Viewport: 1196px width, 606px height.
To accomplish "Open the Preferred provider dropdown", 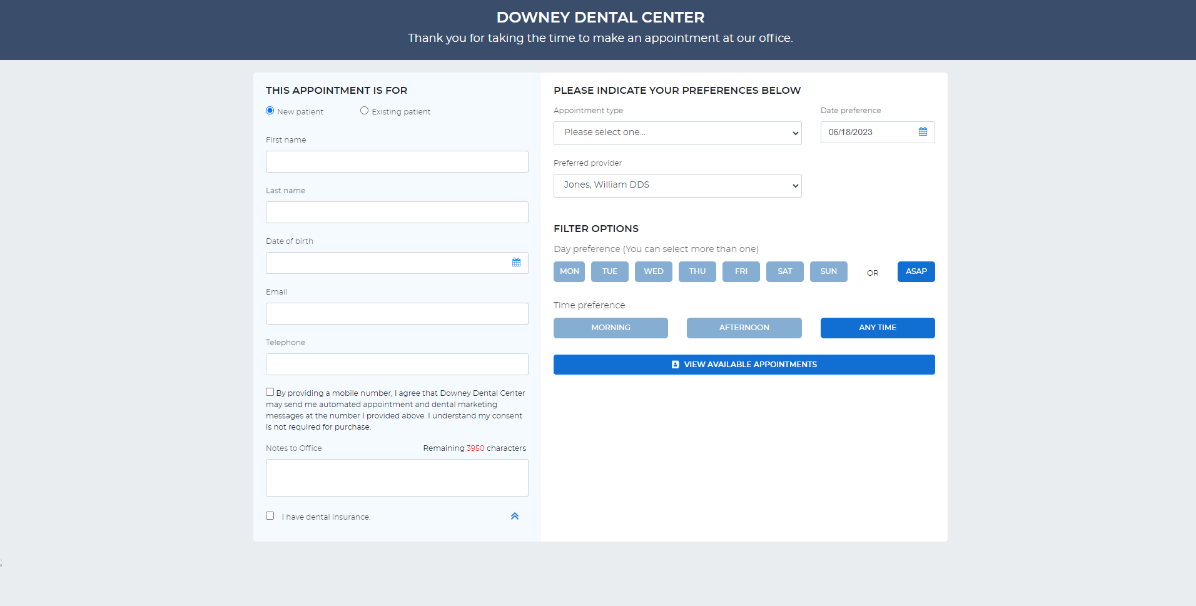I will pos(677,186).
